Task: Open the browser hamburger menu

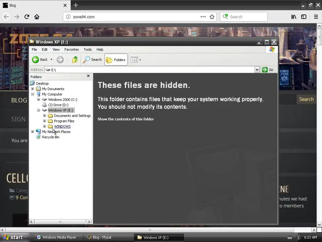Action: coord(316,17)
